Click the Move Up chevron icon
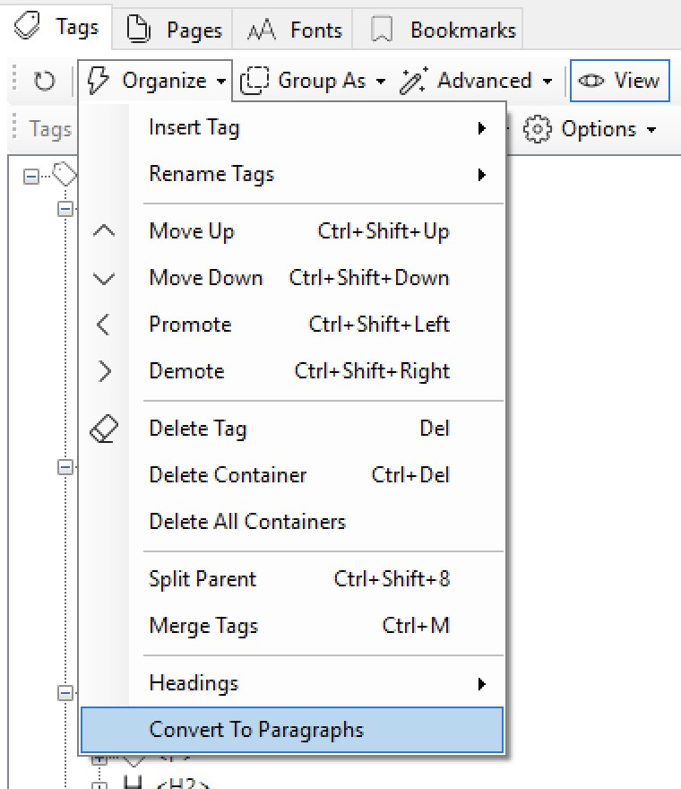Image resolution: width=681 pixels, height=789 pixels. tap(104, 231)
